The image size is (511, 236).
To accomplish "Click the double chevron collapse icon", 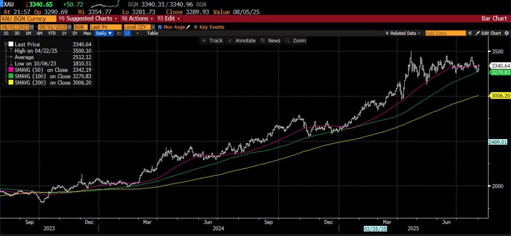I will tap(470, 33).
